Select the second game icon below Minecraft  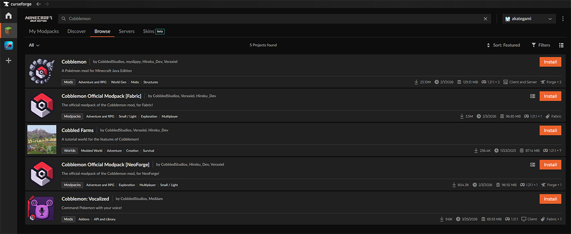pyautogui.click(x=9, y=46)
